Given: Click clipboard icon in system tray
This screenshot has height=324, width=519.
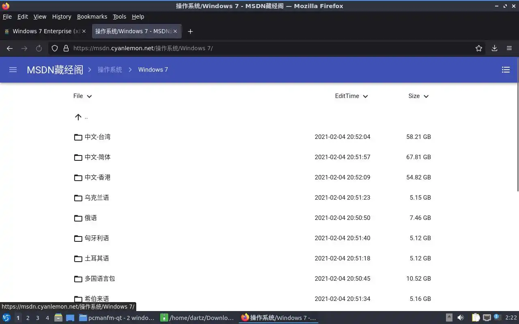Looking at the screenshot, I should click(x=475, y=318).
